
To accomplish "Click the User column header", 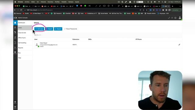I will click(x=36, y=39).
